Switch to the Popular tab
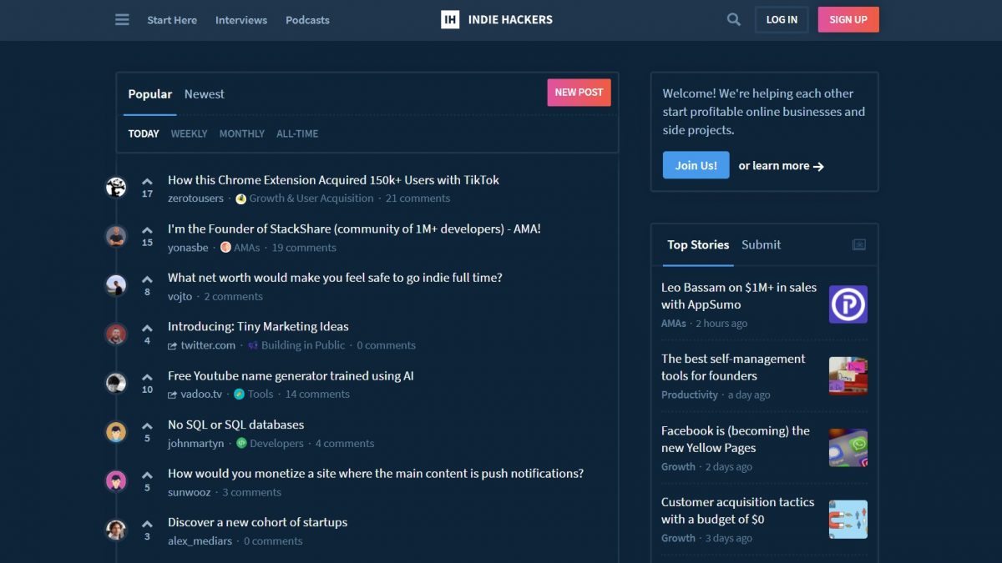 [x=150, y=94]
